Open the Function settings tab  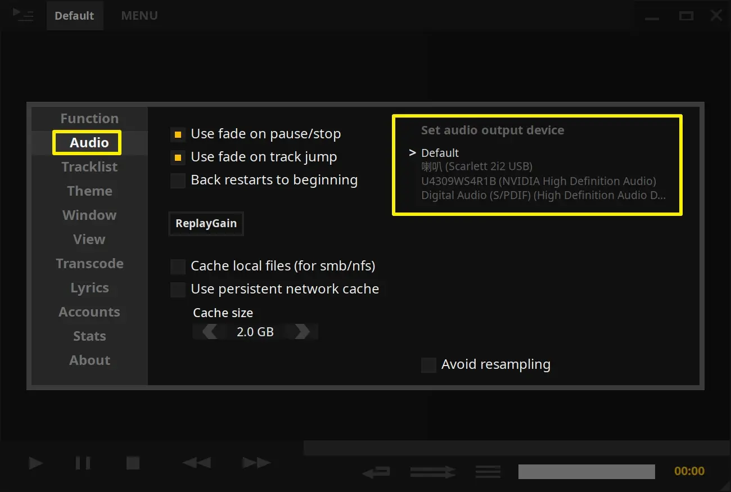(89, 119)
